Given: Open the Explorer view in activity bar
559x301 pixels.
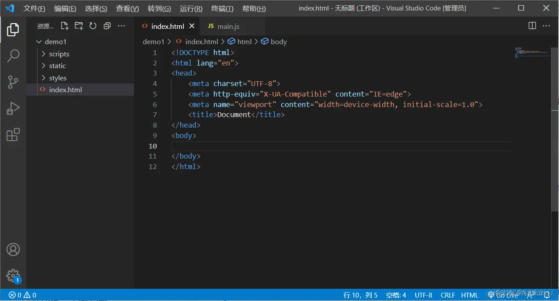Looking at the screenshot, I should click(13, 30).
